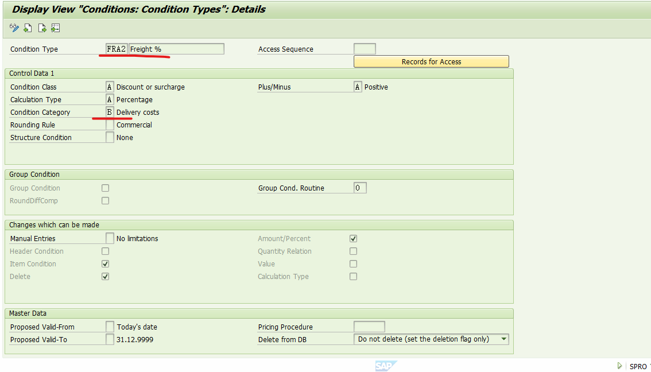Click the 'Positive' text

pyautogui.click(x=376, y=87)
